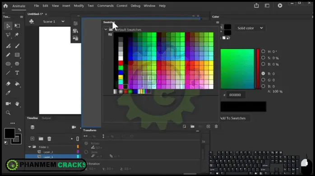Open the more tools ellipsis
This screenshot has width=315, height=176.
tap(13, 123)
